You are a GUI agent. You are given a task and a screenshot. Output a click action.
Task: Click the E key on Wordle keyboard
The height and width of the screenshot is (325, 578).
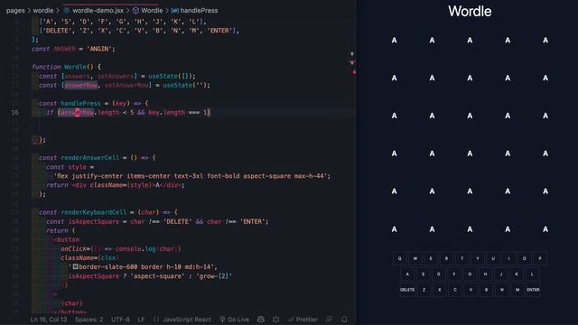click(x=431, y=258)
